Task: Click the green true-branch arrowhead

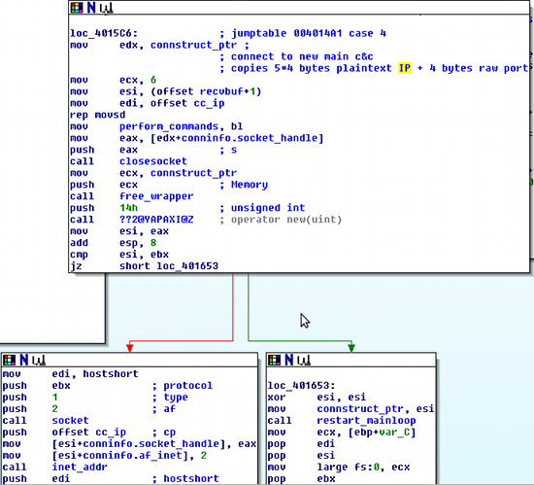Action: click(351, 348)
